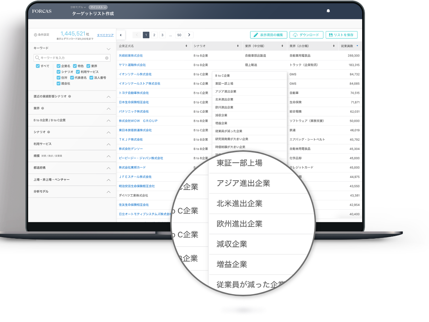Uncheck the 法人番号 checkbox

click(91, 78)
